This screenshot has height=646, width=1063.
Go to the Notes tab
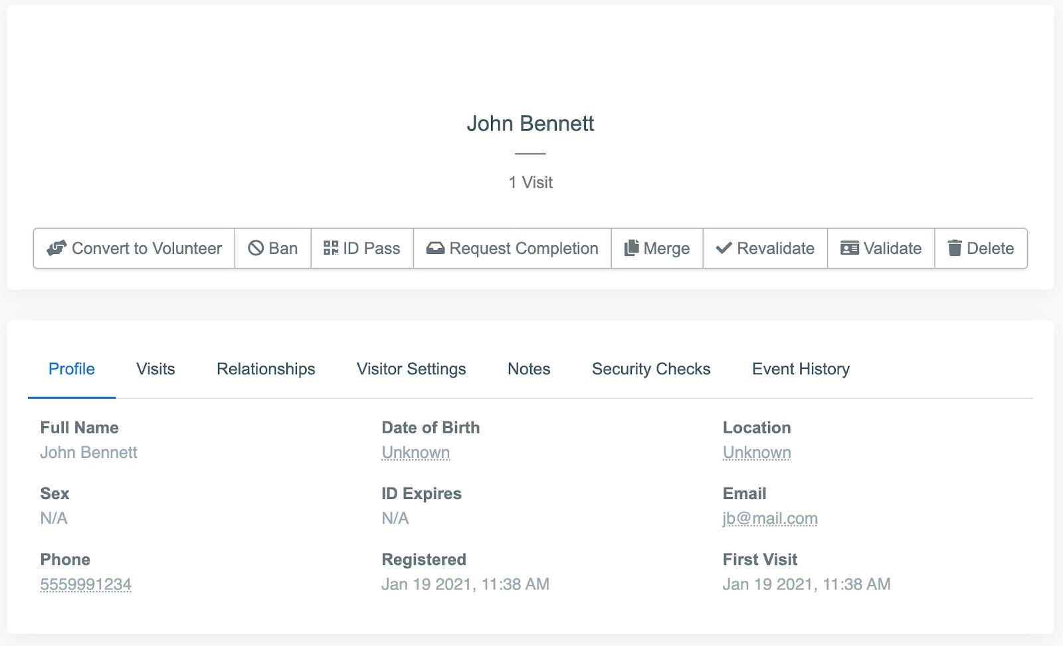coord(529,369)
